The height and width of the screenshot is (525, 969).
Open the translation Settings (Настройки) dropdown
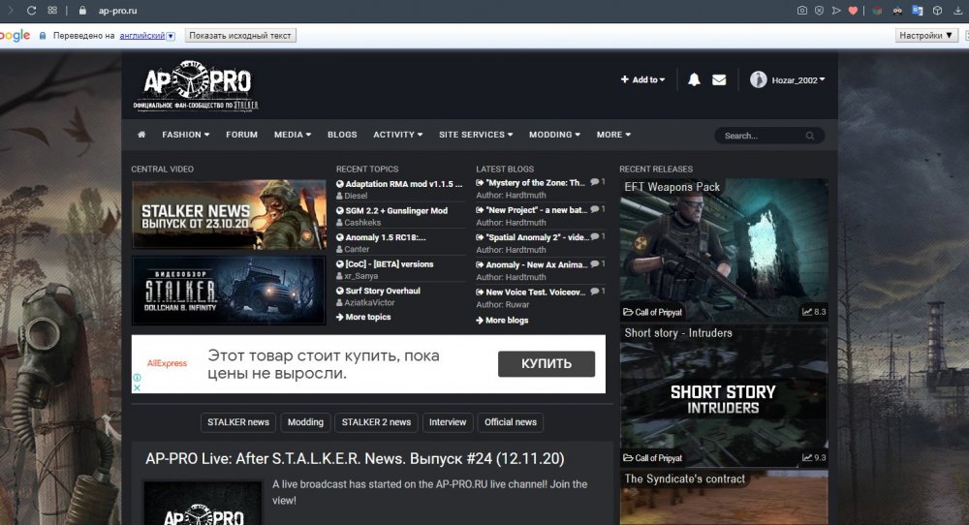point(924,36)
